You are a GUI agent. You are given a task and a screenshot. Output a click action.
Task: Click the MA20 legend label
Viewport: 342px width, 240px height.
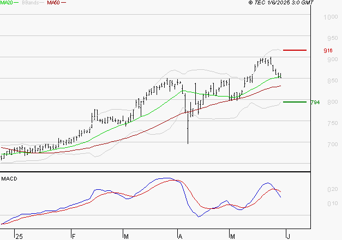7,3
